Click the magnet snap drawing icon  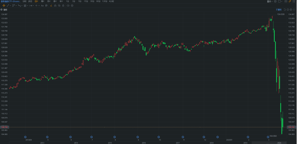[x=55, y=6]
